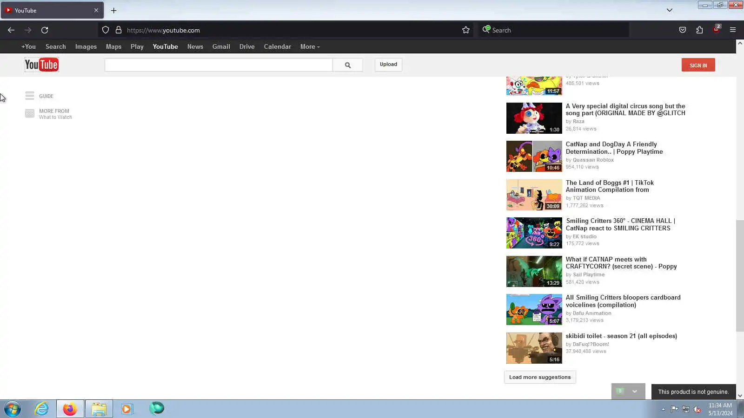Bookmark this page with the star

click(466, 30)
